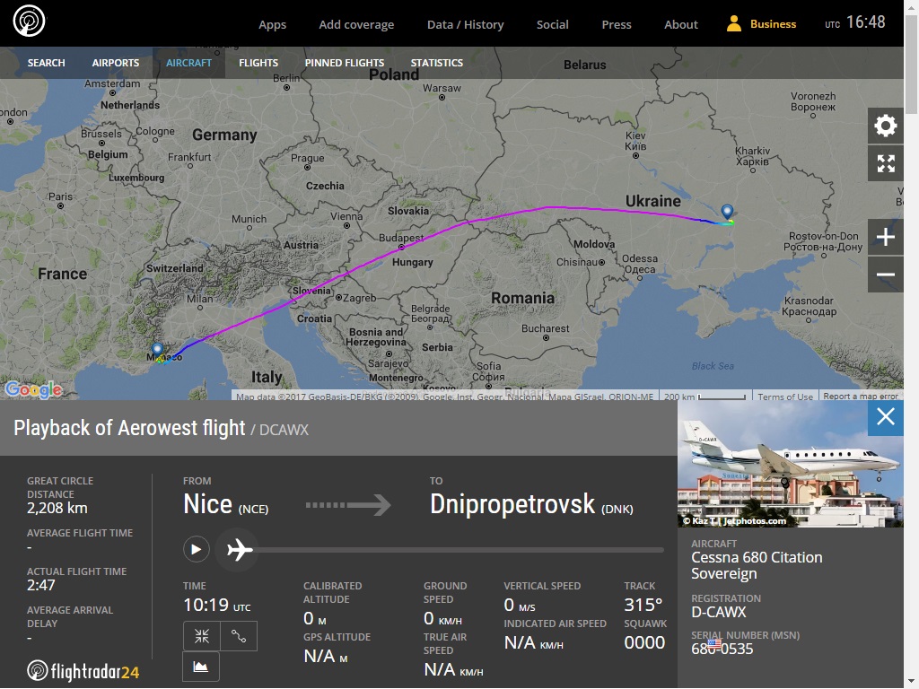Click the Cessna aircraft photo thumbnail
Viewport: 919px width, 689px height.
click(x=790, y=464)
